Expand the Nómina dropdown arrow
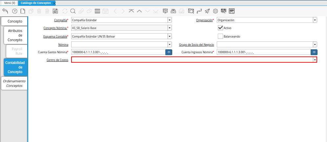The height and width of the screenshot is (142, 327). click(x=170, y=44)
